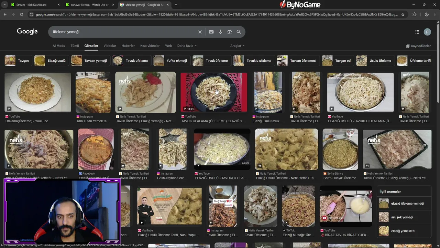Open the Sofra-Dünya: Üfeleme image result
The width and height of the screenshot is (440, 248).
pyautogui.click(x=340, y=149)
